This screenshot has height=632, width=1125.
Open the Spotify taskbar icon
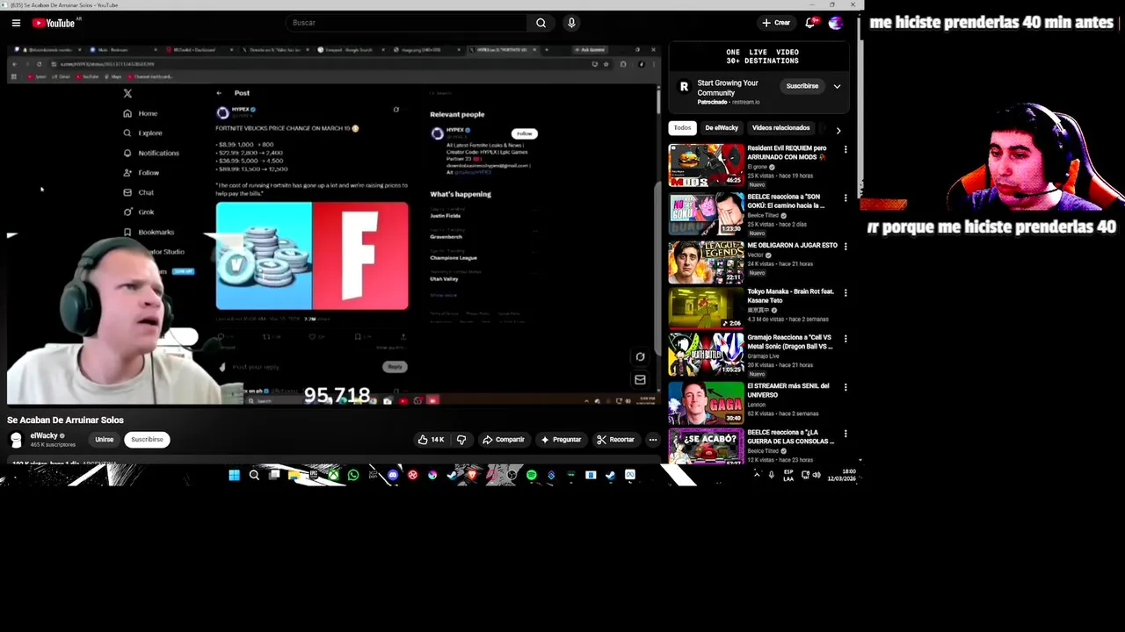531,475
